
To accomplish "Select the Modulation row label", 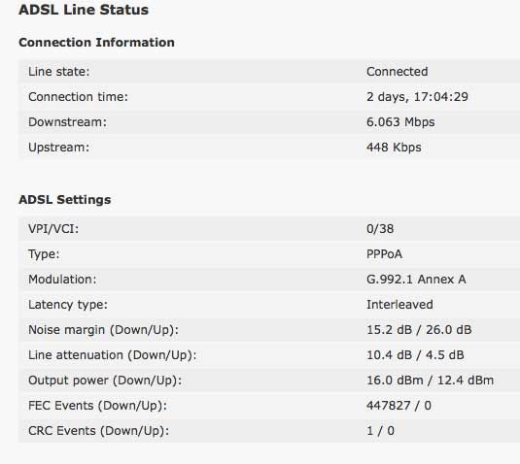I will pos(62,280).
